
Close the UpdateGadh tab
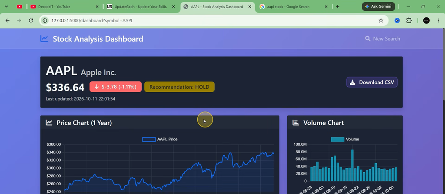pos(173,7)
